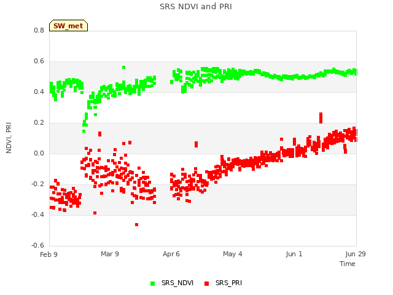Screen dimensions: 393x295
Task: Click the Apr 6 x-axis label
Action: [171, 254]
